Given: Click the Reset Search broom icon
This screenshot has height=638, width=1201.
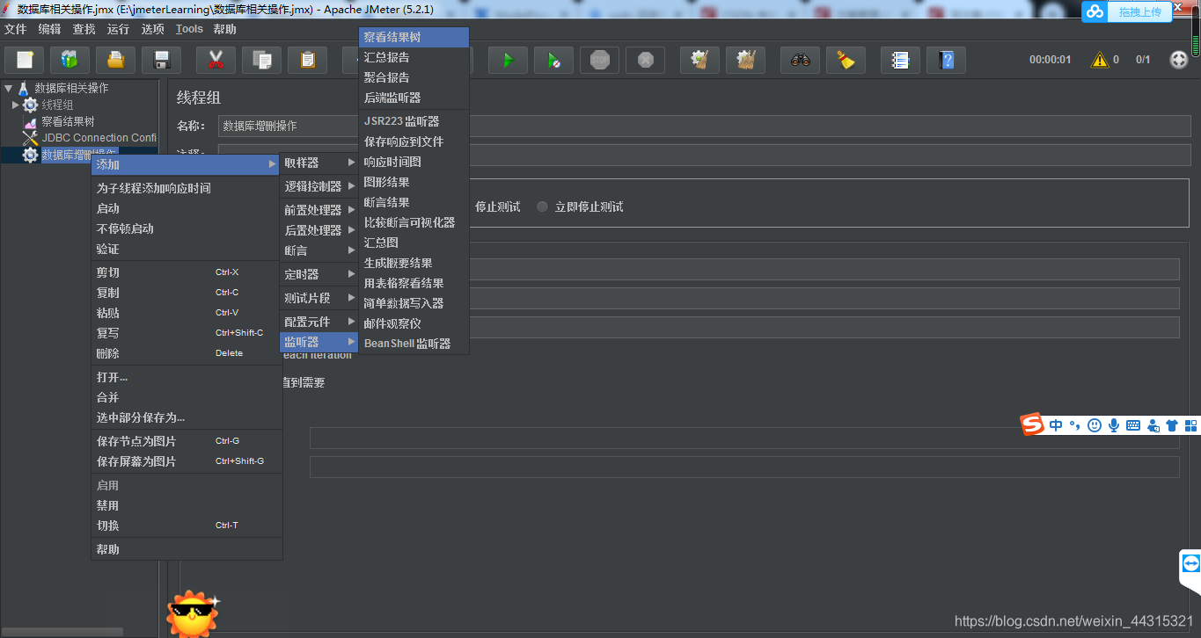Looking at the screenshot, I should [x=846, y=60].
